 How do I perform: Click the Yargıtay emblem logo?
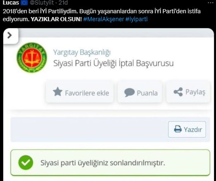(31, 58)
